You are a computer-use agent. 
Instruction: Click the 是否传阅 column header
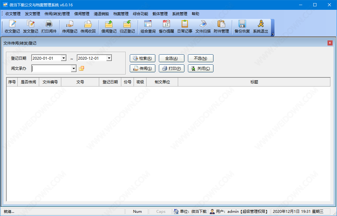coord(28,82)
